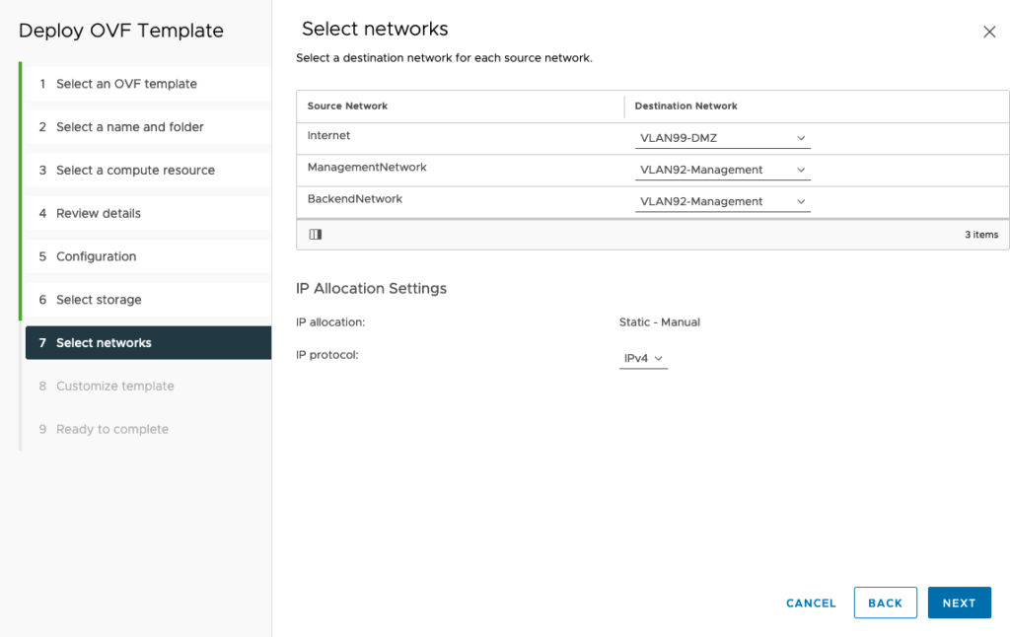Toggle column visibility icon below table
Image resolution: width=1010 pixels, height=637 pixels.
click(316, 235)
